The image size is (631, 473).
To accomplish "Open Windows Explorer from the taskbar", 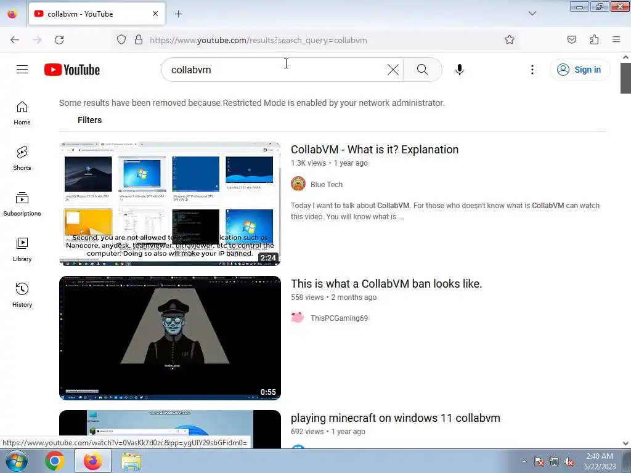I will (x=131, y=461).
